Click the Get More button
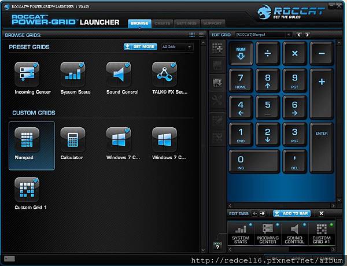347x266 pixels. tap(141, 47)
